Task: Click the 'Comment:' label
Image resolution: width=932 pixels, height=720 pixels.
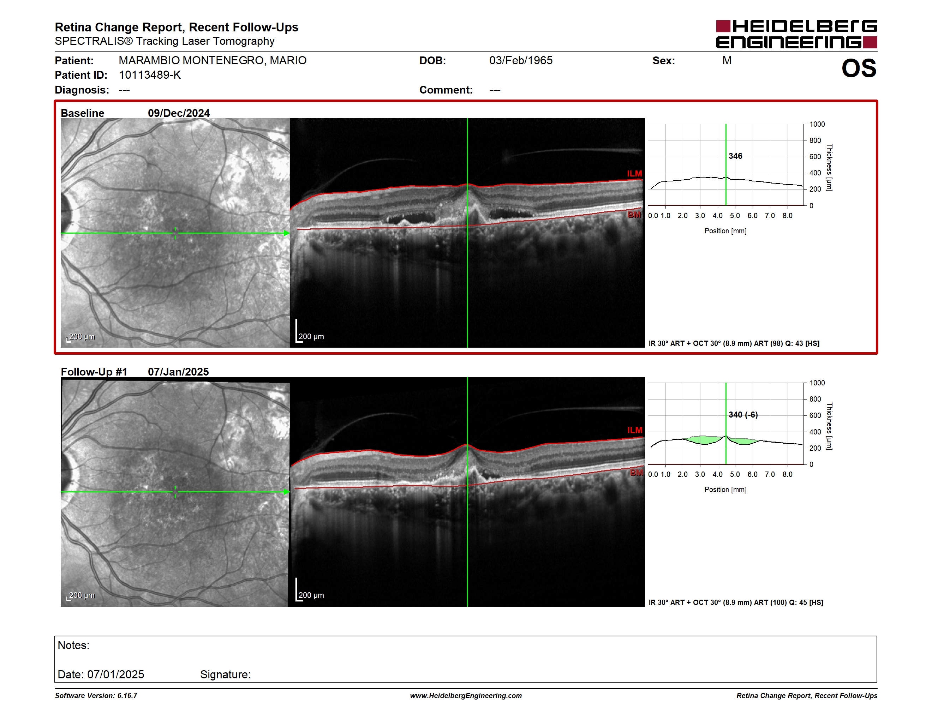Action: 446,90
